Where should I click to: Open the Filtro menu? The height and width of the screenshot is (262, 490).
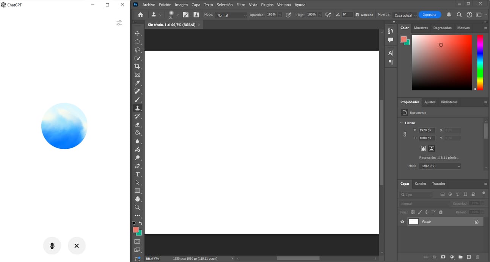coord(241,5)
